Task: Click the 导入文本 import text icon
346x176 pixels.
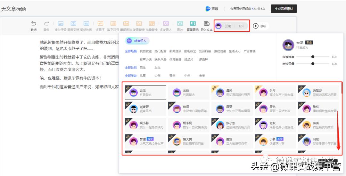Action: 207,23
